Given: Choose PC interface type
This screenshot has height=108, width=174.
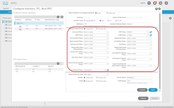Looking at the screenshot, I should click(x=92, y=21).
